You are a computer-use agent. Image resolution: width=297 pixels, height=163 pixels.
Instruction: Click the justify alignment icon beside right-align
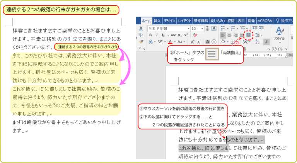pyautogui.click(x=242, y=35)
